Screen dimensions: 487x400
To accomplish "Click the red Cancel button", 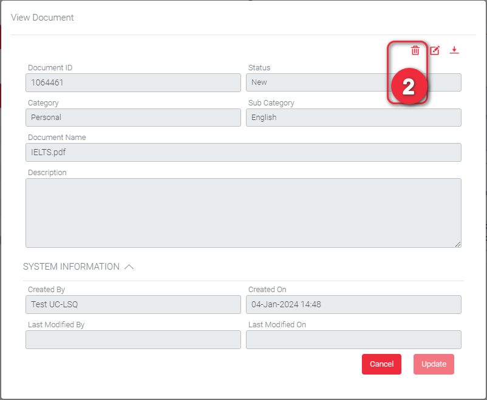I will click(381, 364).
